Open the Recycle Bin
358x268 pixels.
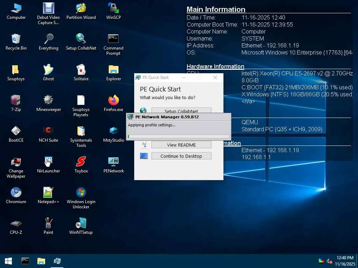(x=16, y=42)
